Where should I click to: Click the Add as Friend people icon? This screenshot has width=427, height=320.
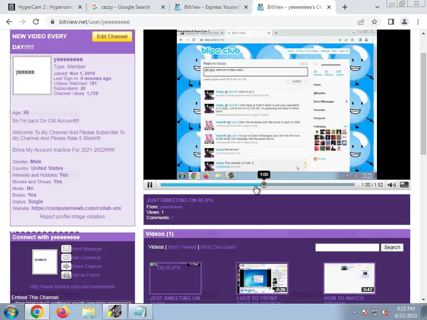(x=66, y=275)
